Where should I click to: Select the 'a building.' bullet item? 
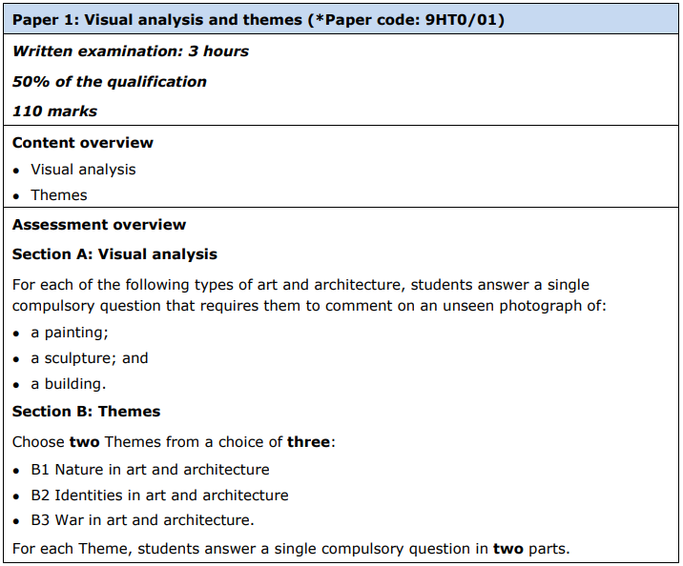(x=69, y=384)
